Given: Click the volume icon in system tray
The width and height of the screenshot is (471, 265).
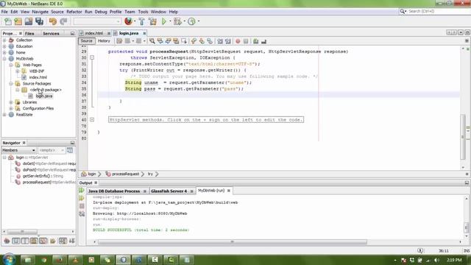Looking at the screenshot, I should (x=437, y=260).
